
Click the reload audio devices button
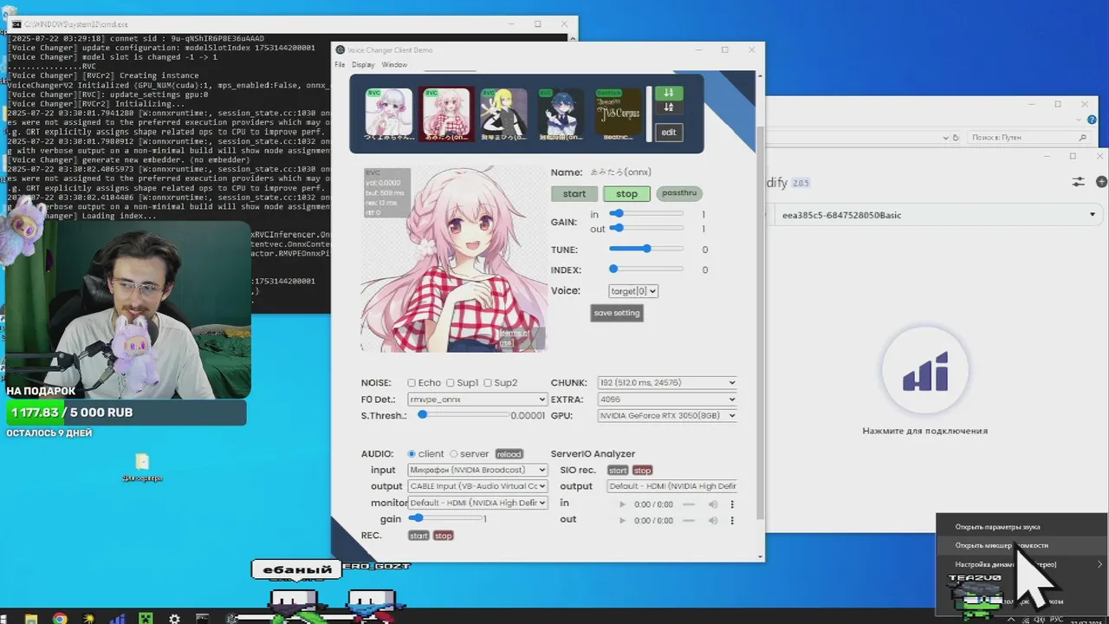(509, 454)
